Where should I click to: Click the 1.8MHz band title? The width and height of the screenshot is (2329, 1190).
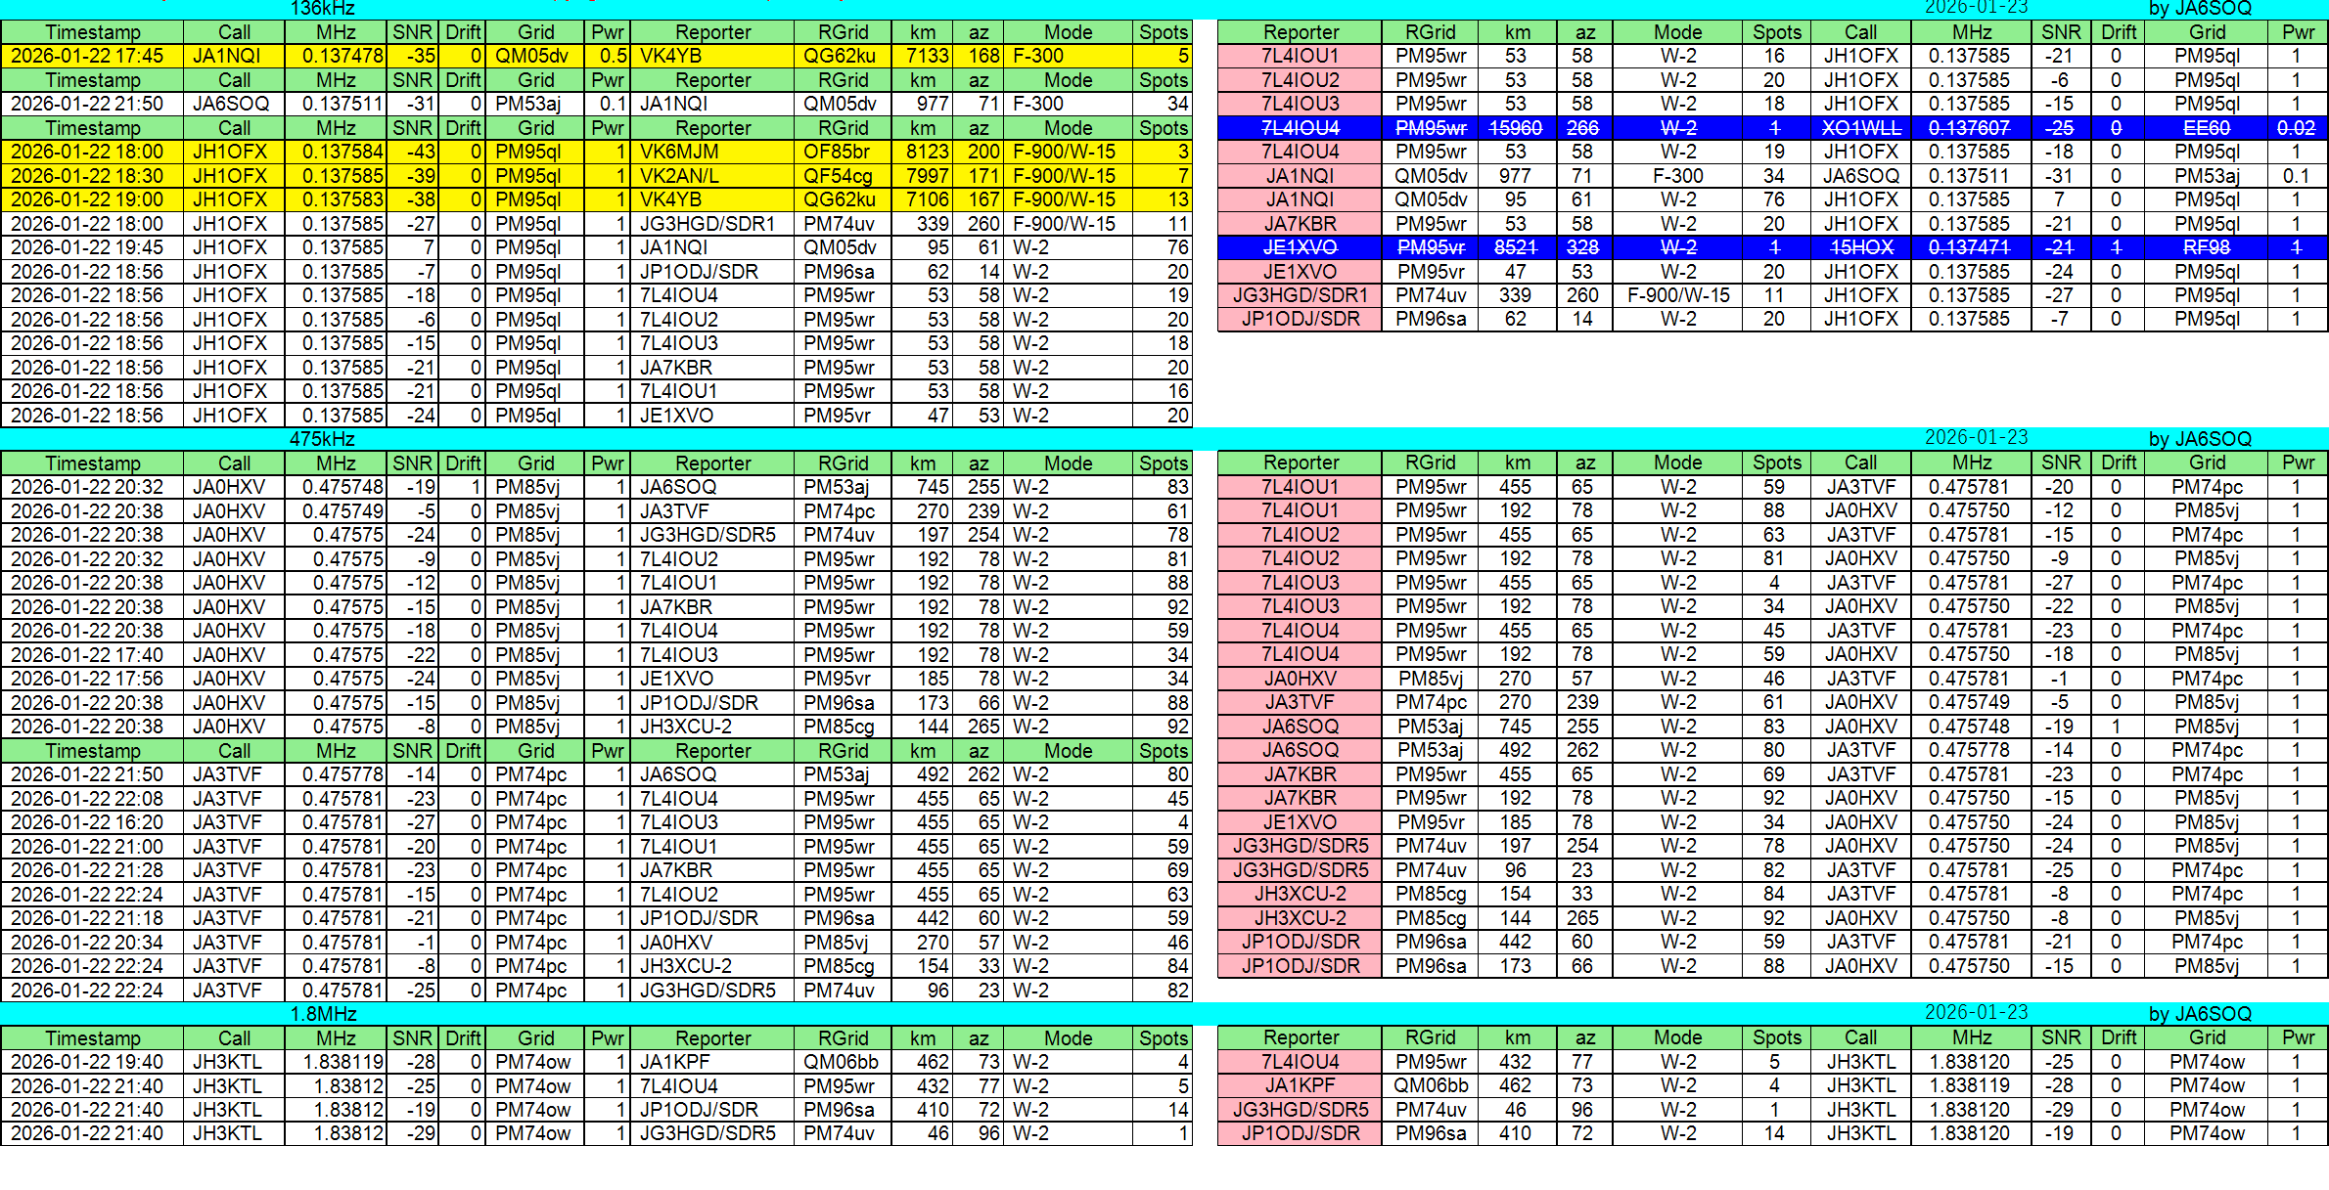point(324,1014)
